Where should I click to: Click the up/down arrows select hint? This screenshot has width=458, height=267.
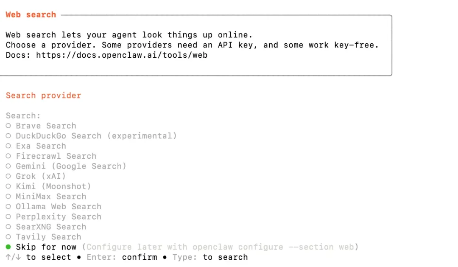pos(38,257)
